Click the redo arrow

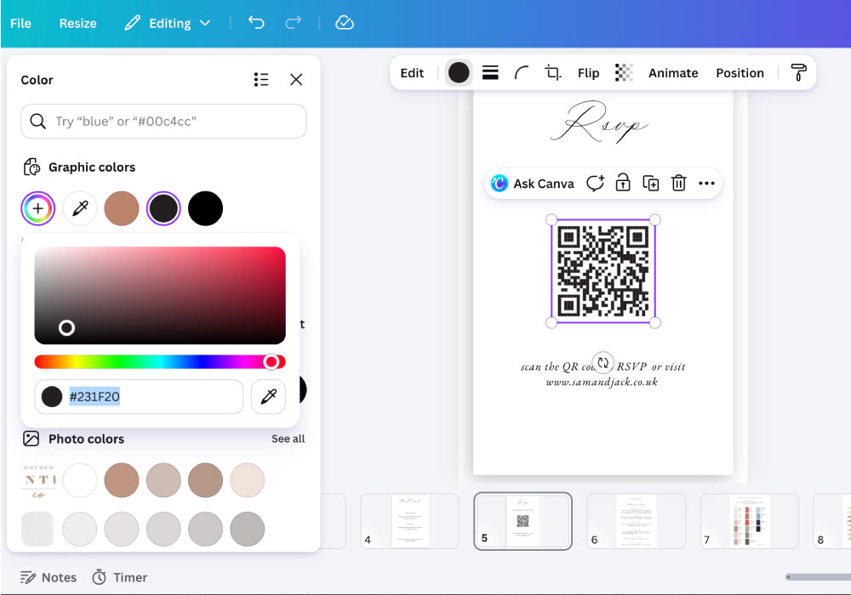pyautogui.click(x=293, y=23)
